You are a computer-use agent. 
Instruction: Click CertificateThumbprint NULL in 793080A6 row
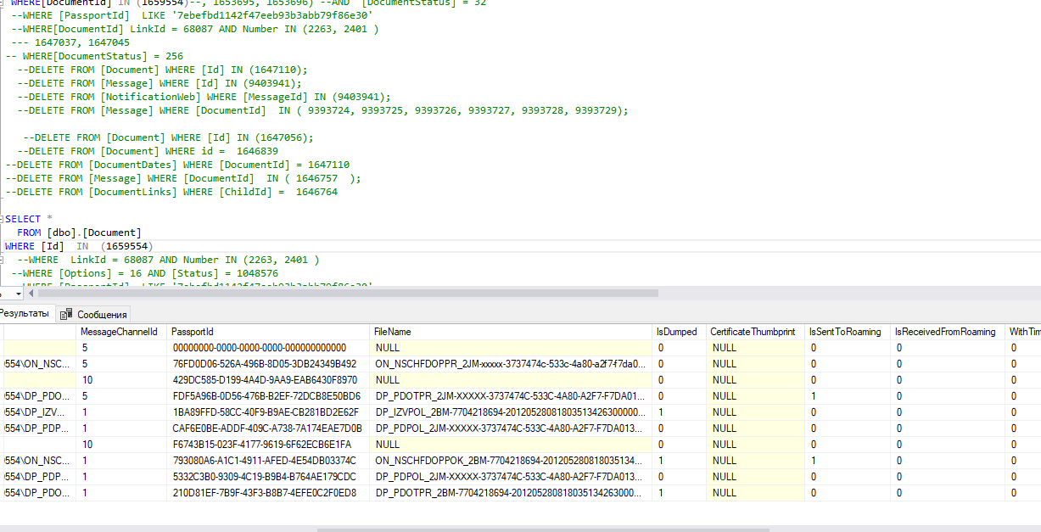755,461
